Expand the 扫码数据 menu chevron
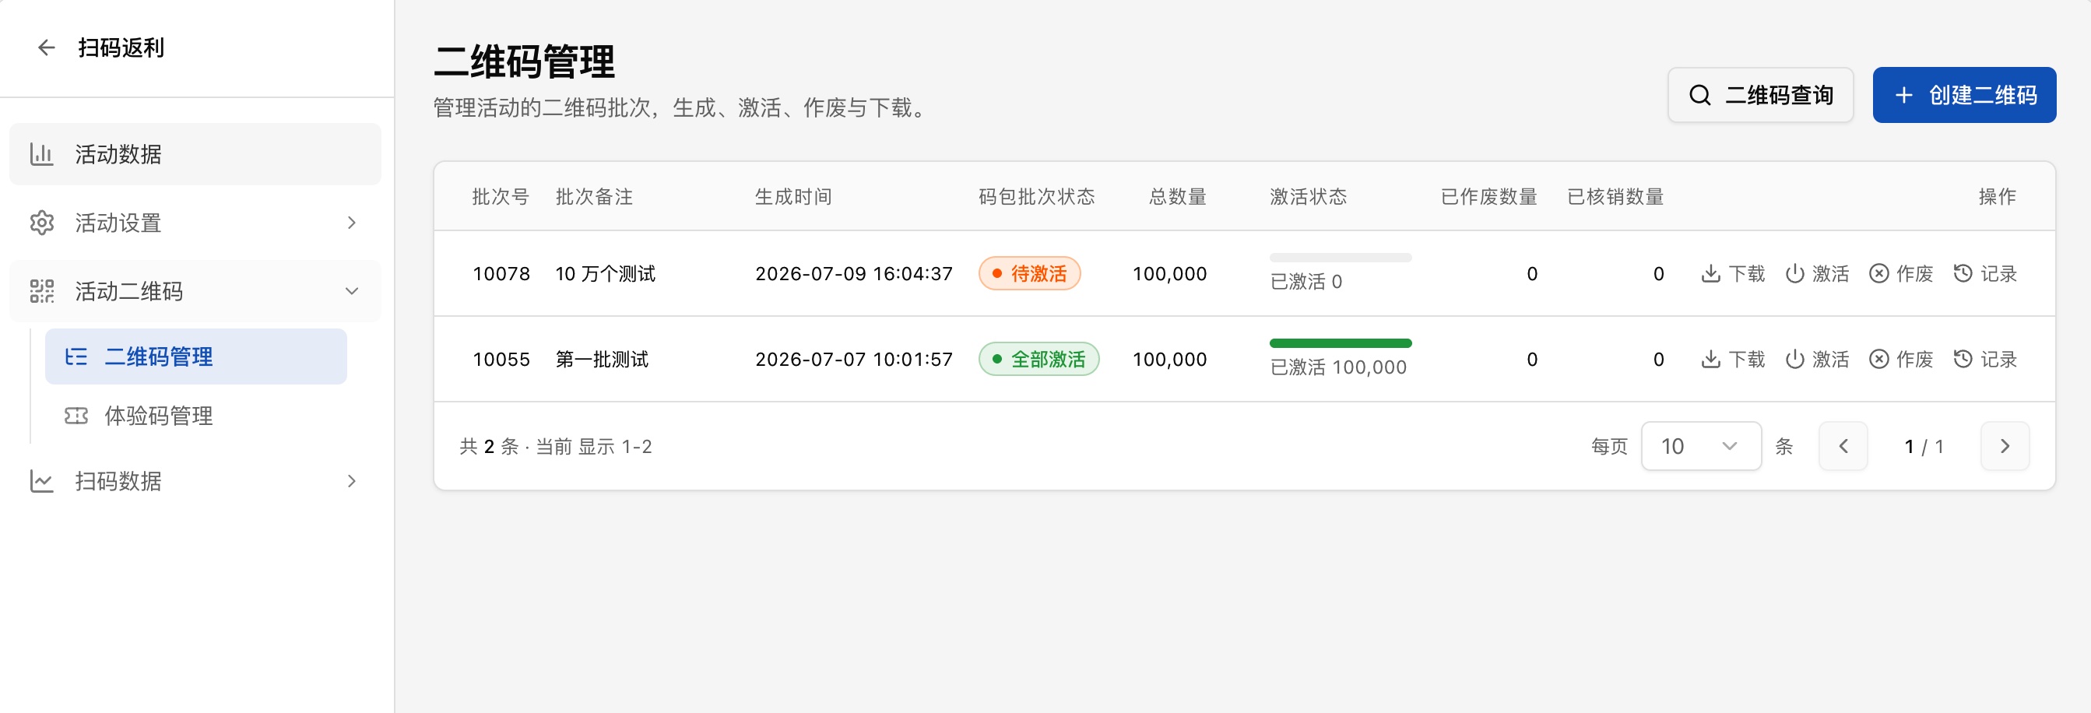Screen dimensions: 2091x713 click(351, 481)
